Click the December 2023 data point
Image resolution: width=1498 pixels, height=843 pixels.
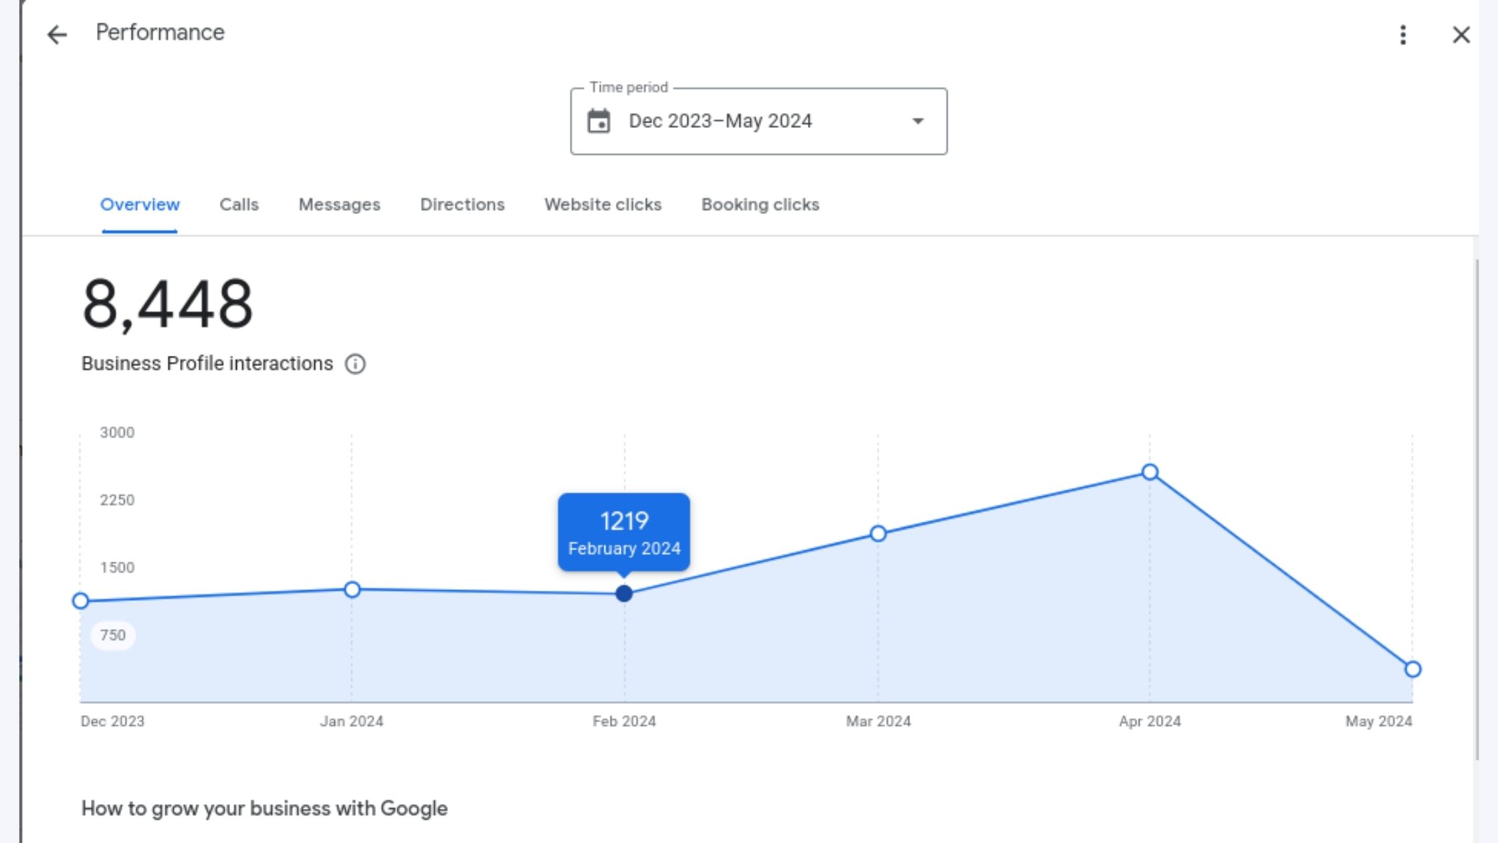(81, 601)
